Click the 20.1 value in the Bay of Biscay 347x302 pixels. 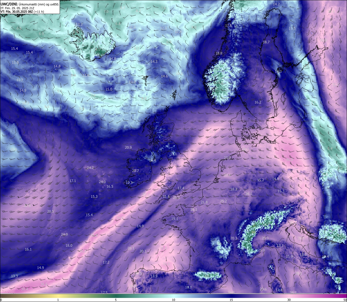point(143,251)
